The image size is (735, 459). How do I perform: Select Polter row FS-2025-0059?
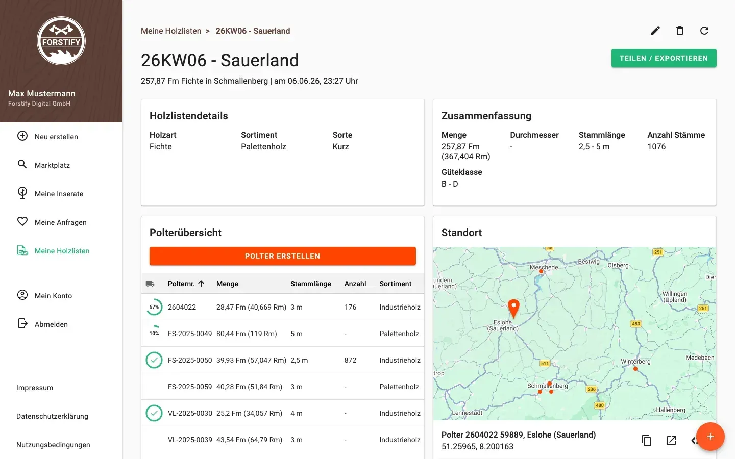pos(283,387)
